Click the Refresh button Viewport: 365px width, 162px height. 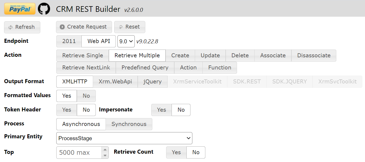pyautogui.click(x=22, y=27)
